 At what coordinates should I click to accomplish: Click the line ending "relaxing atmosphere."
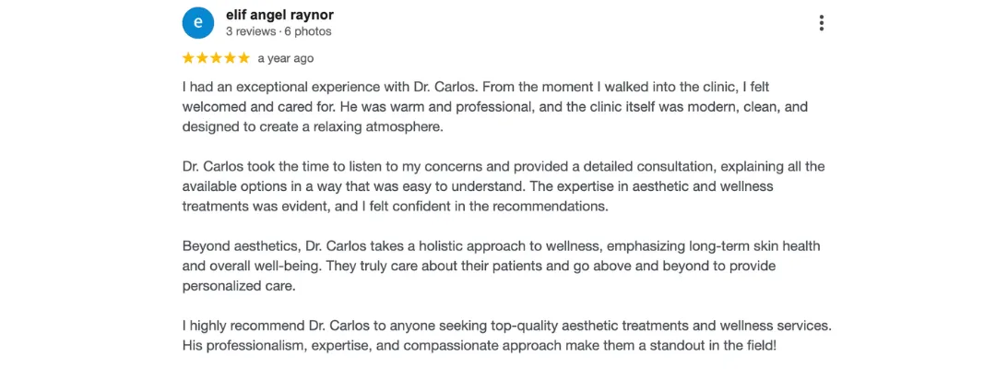click(312, 126)
